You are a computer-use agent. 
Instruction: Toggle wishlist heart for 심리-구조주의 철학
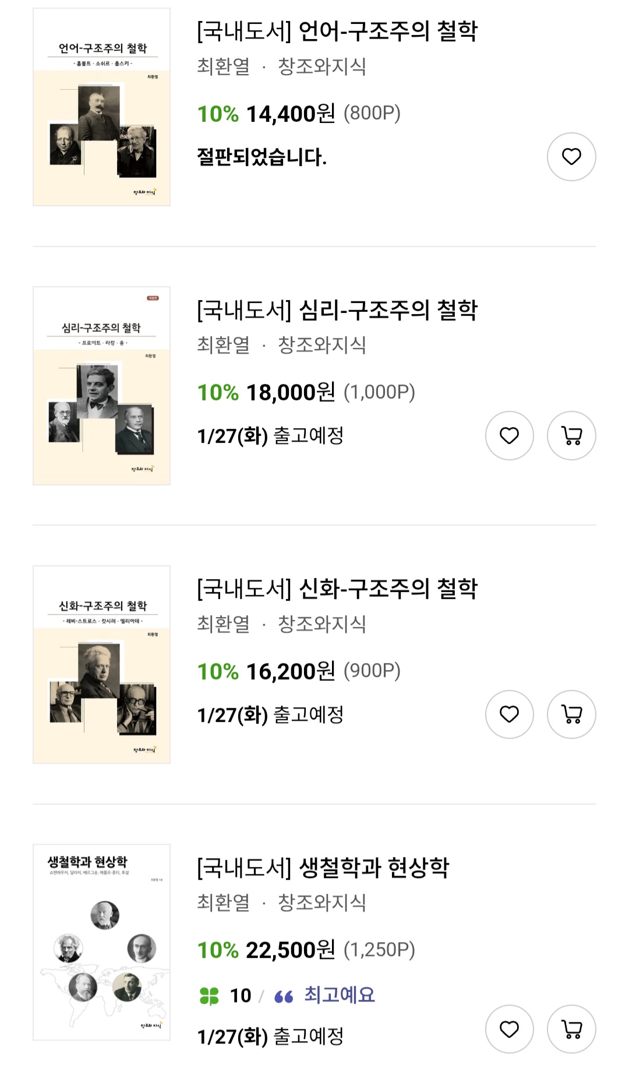510,436
